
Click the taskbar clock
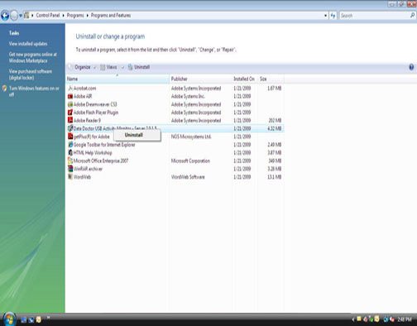click(x=405, y=319)
